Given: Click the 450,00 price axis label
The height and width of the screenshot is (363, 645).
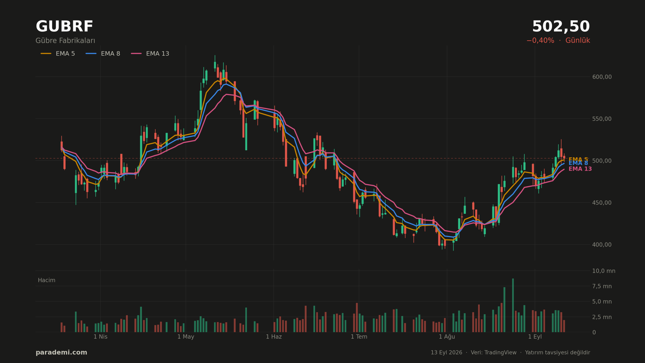Looking at the screenshot, I should click(602, 203).
